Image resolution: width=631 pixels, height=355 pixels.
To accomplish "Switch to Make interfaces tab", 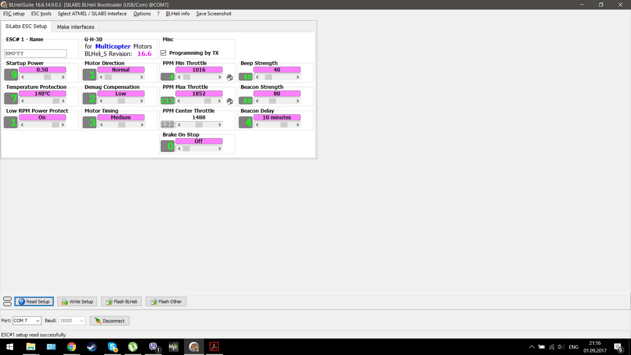I will coord(76,27).
